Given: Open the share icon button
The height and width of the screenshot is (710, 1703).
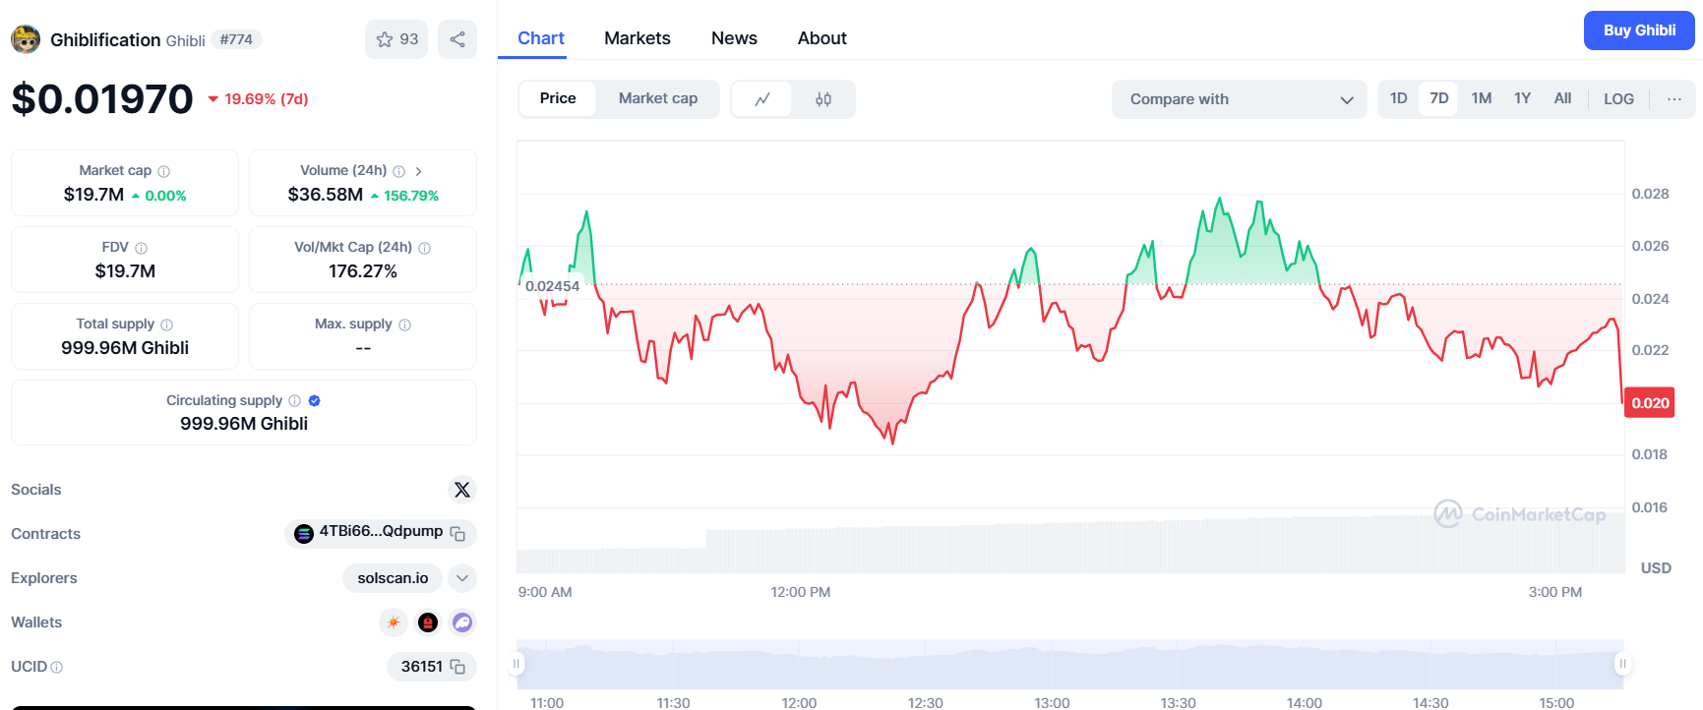Looking at the screenshot, I should pos(457,39).
